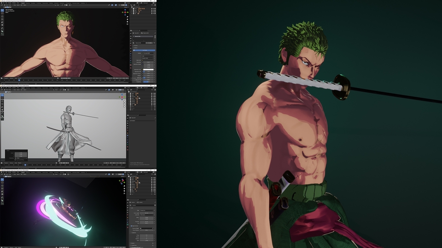Open Playback menu in top window timeline
Image resolution: width=442 pixels, height=248 pixels.
point(6,78)
